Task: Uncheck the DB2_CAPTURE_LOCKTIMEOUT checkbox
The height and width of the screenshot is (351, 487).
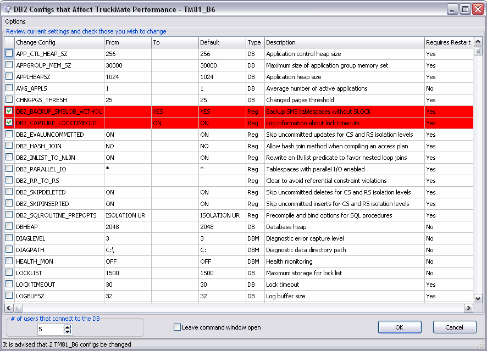Action: pos(9,123)
